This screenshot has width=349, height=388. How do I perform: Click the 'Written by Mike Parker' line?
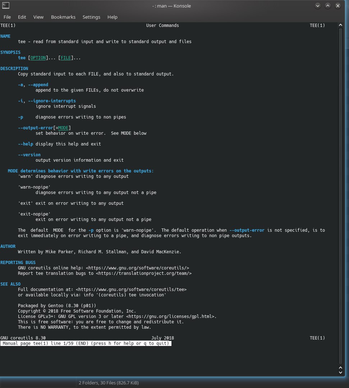tap(100, 251)
